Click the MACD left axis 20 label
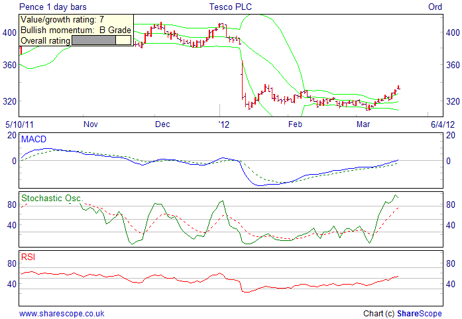The image size is (462, 319). click(x=12, y=136)
